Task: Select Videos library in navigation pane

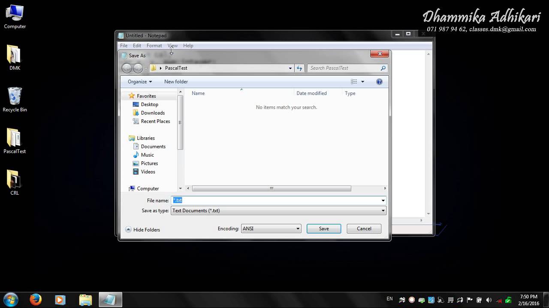Action: click(148, 172)
